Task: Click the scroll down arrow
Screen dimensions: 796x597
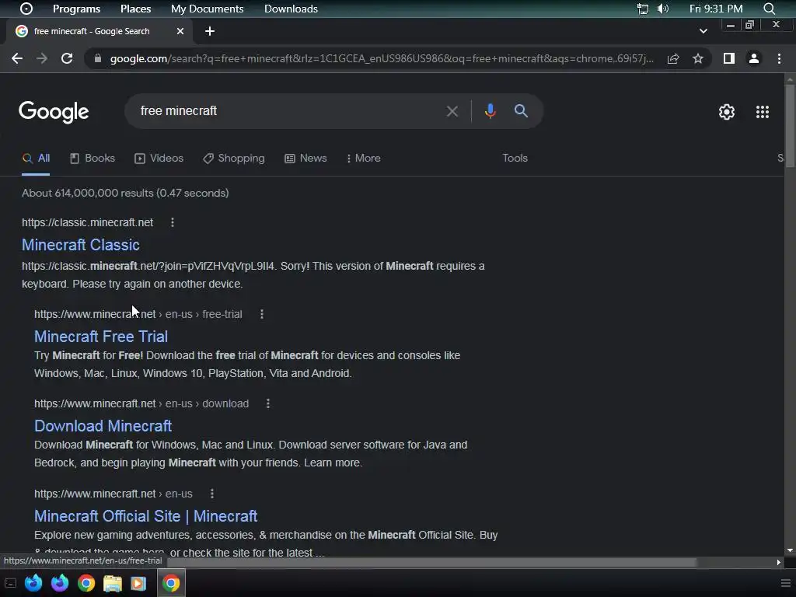Action: point(790,550)
